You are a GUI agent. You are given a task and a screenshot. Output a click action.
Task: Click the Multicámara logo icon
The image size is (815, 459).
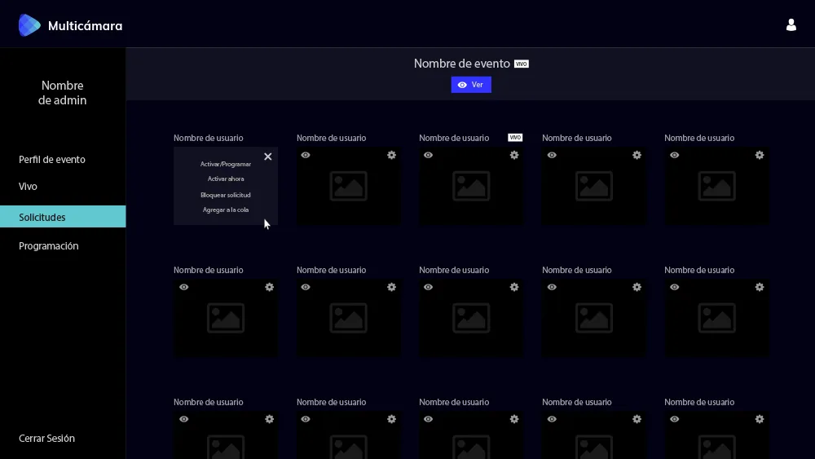tap(29, 25)
